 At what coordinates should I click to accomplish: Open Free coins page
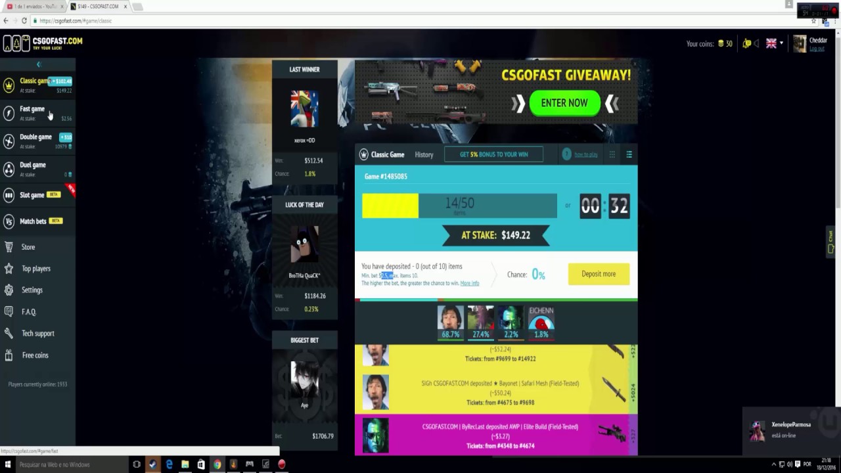coord(35,355)
